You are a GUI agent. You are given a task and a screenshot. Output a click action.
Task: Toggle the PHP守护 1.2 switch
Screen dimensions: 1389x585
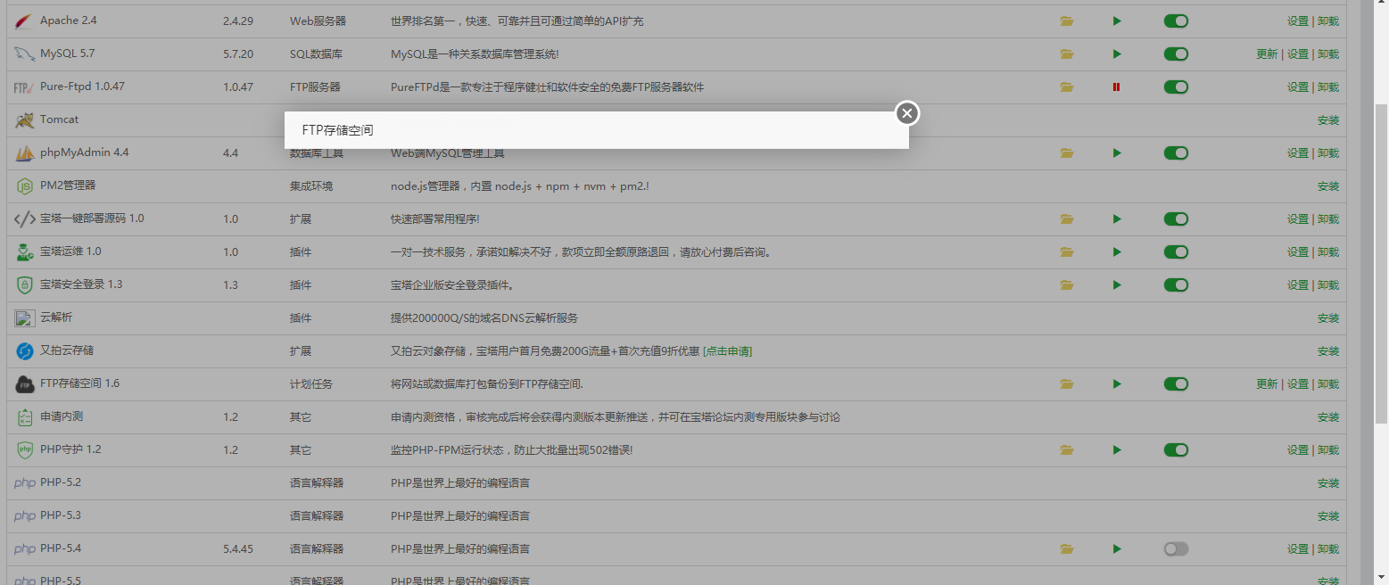1176,450
